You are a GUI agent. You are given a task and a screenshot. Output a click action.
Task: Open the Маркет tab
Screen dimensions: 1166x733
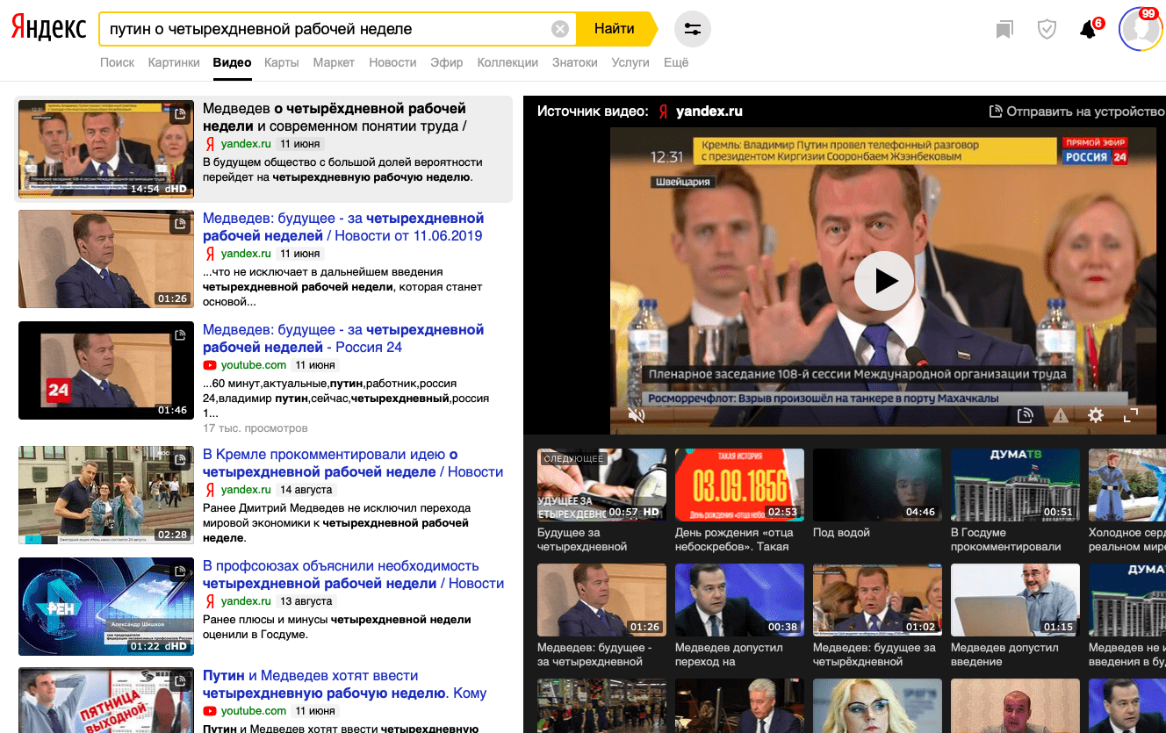(334, 62)
